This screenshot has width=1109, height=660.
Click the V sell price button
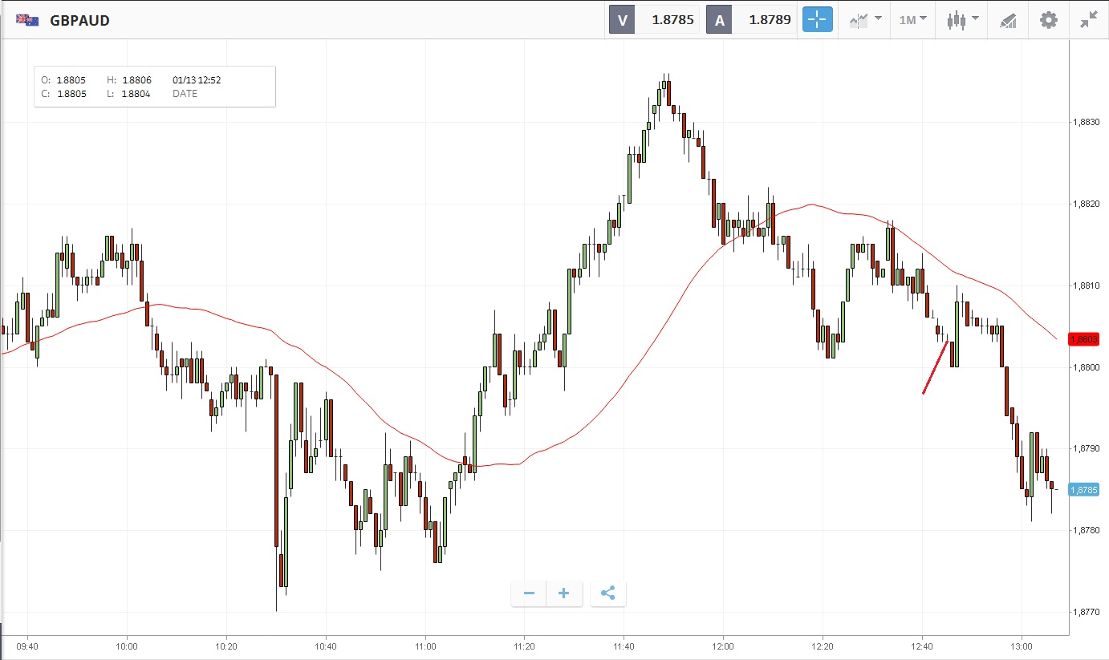[654, 20]
